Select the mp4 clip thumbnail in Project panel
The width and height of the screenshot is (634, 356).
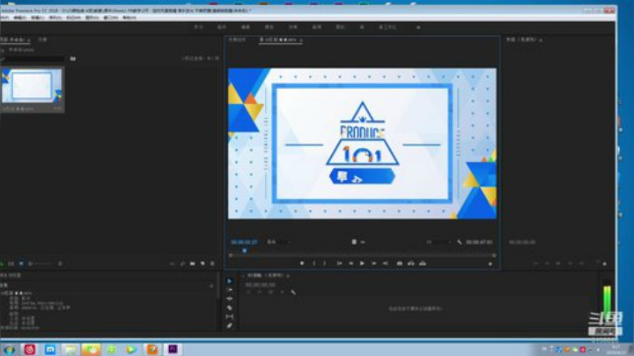(x=32, y=85)
